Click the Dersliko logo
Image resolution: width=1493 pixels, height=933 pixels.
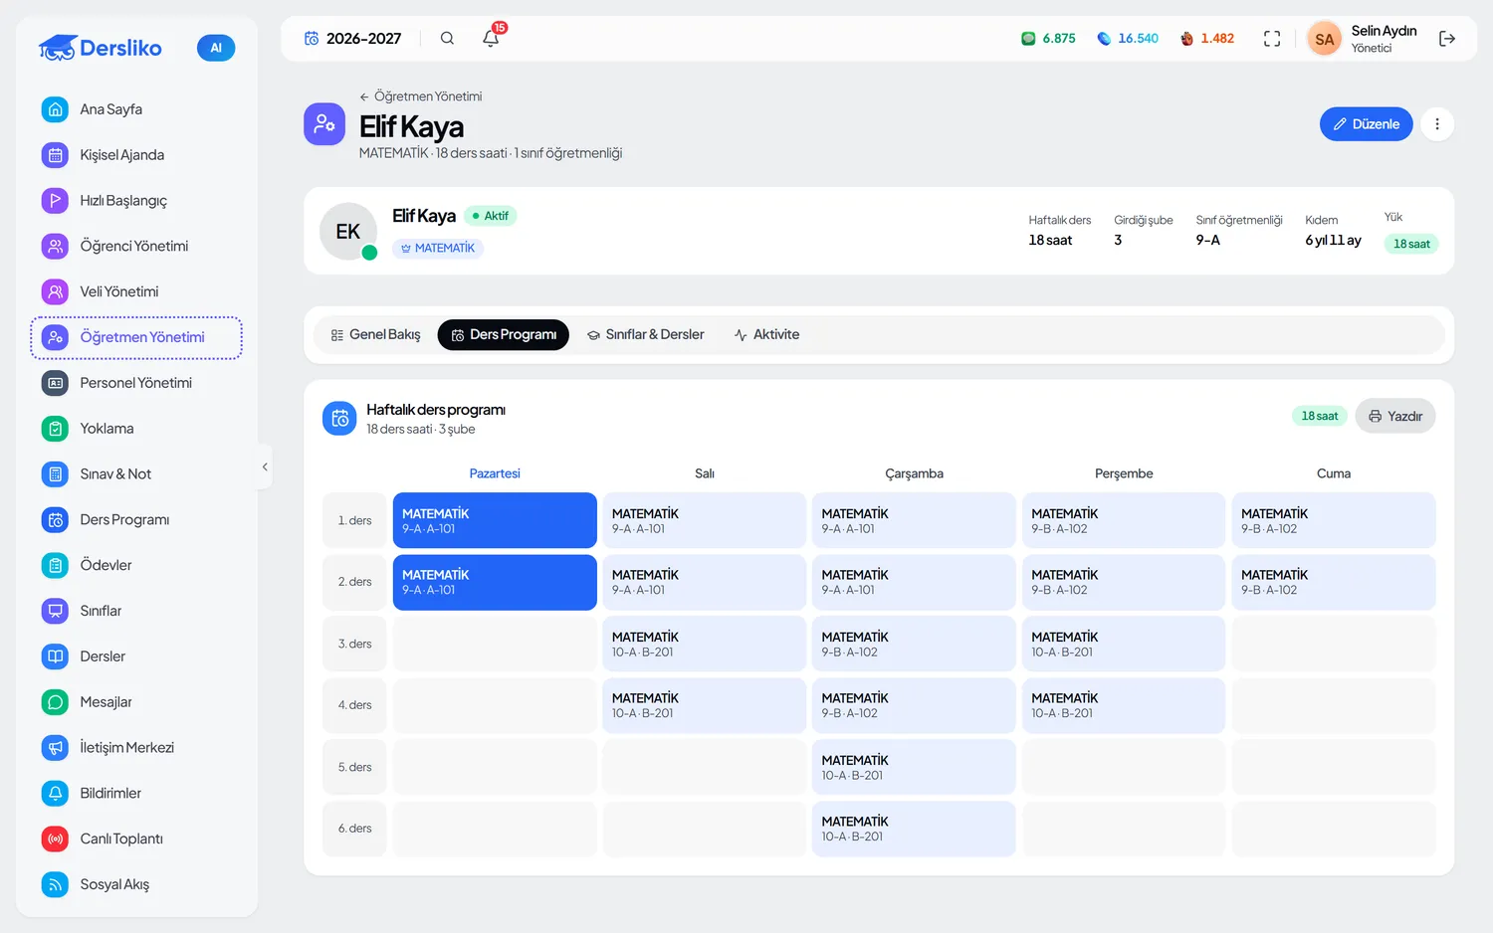[101, 48]
